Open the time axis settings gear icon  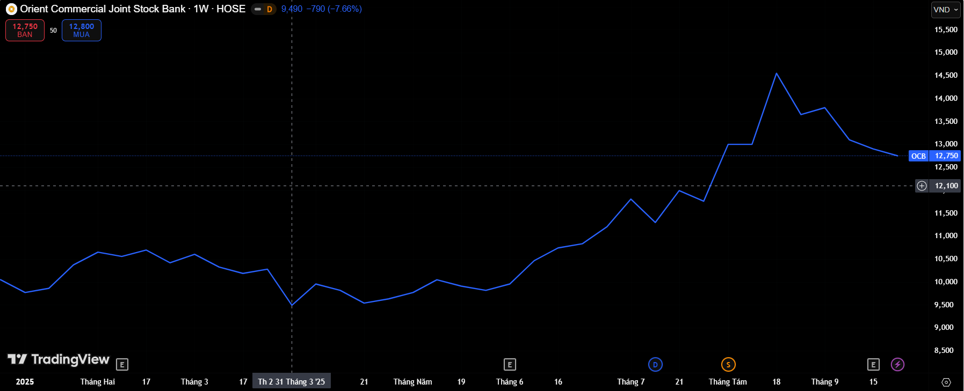click(x=946, y=382)
